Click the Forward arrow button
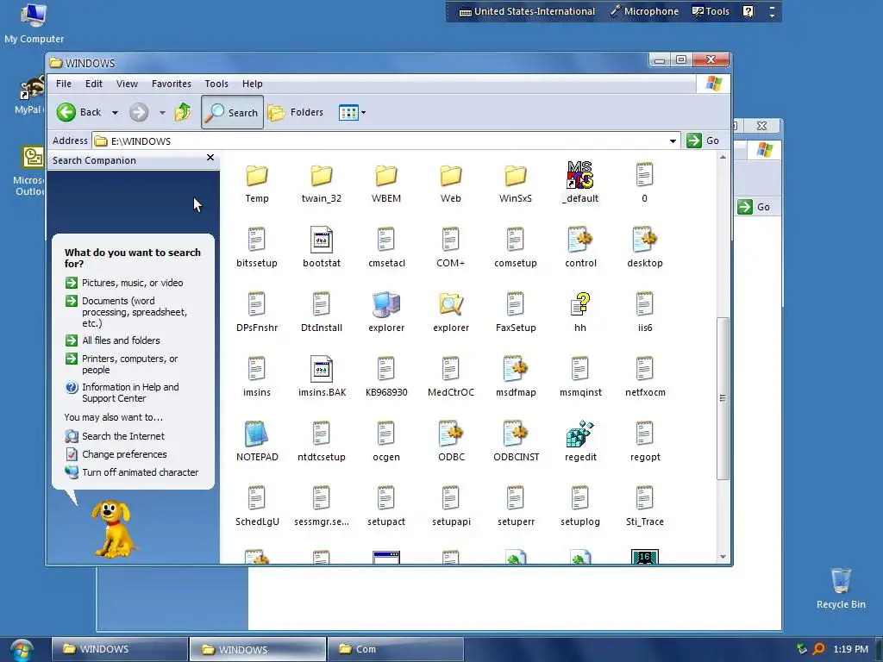 139,112
